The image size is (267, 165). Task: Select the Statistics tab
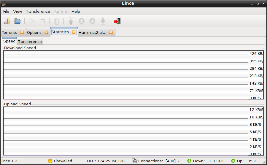point(60,32)
